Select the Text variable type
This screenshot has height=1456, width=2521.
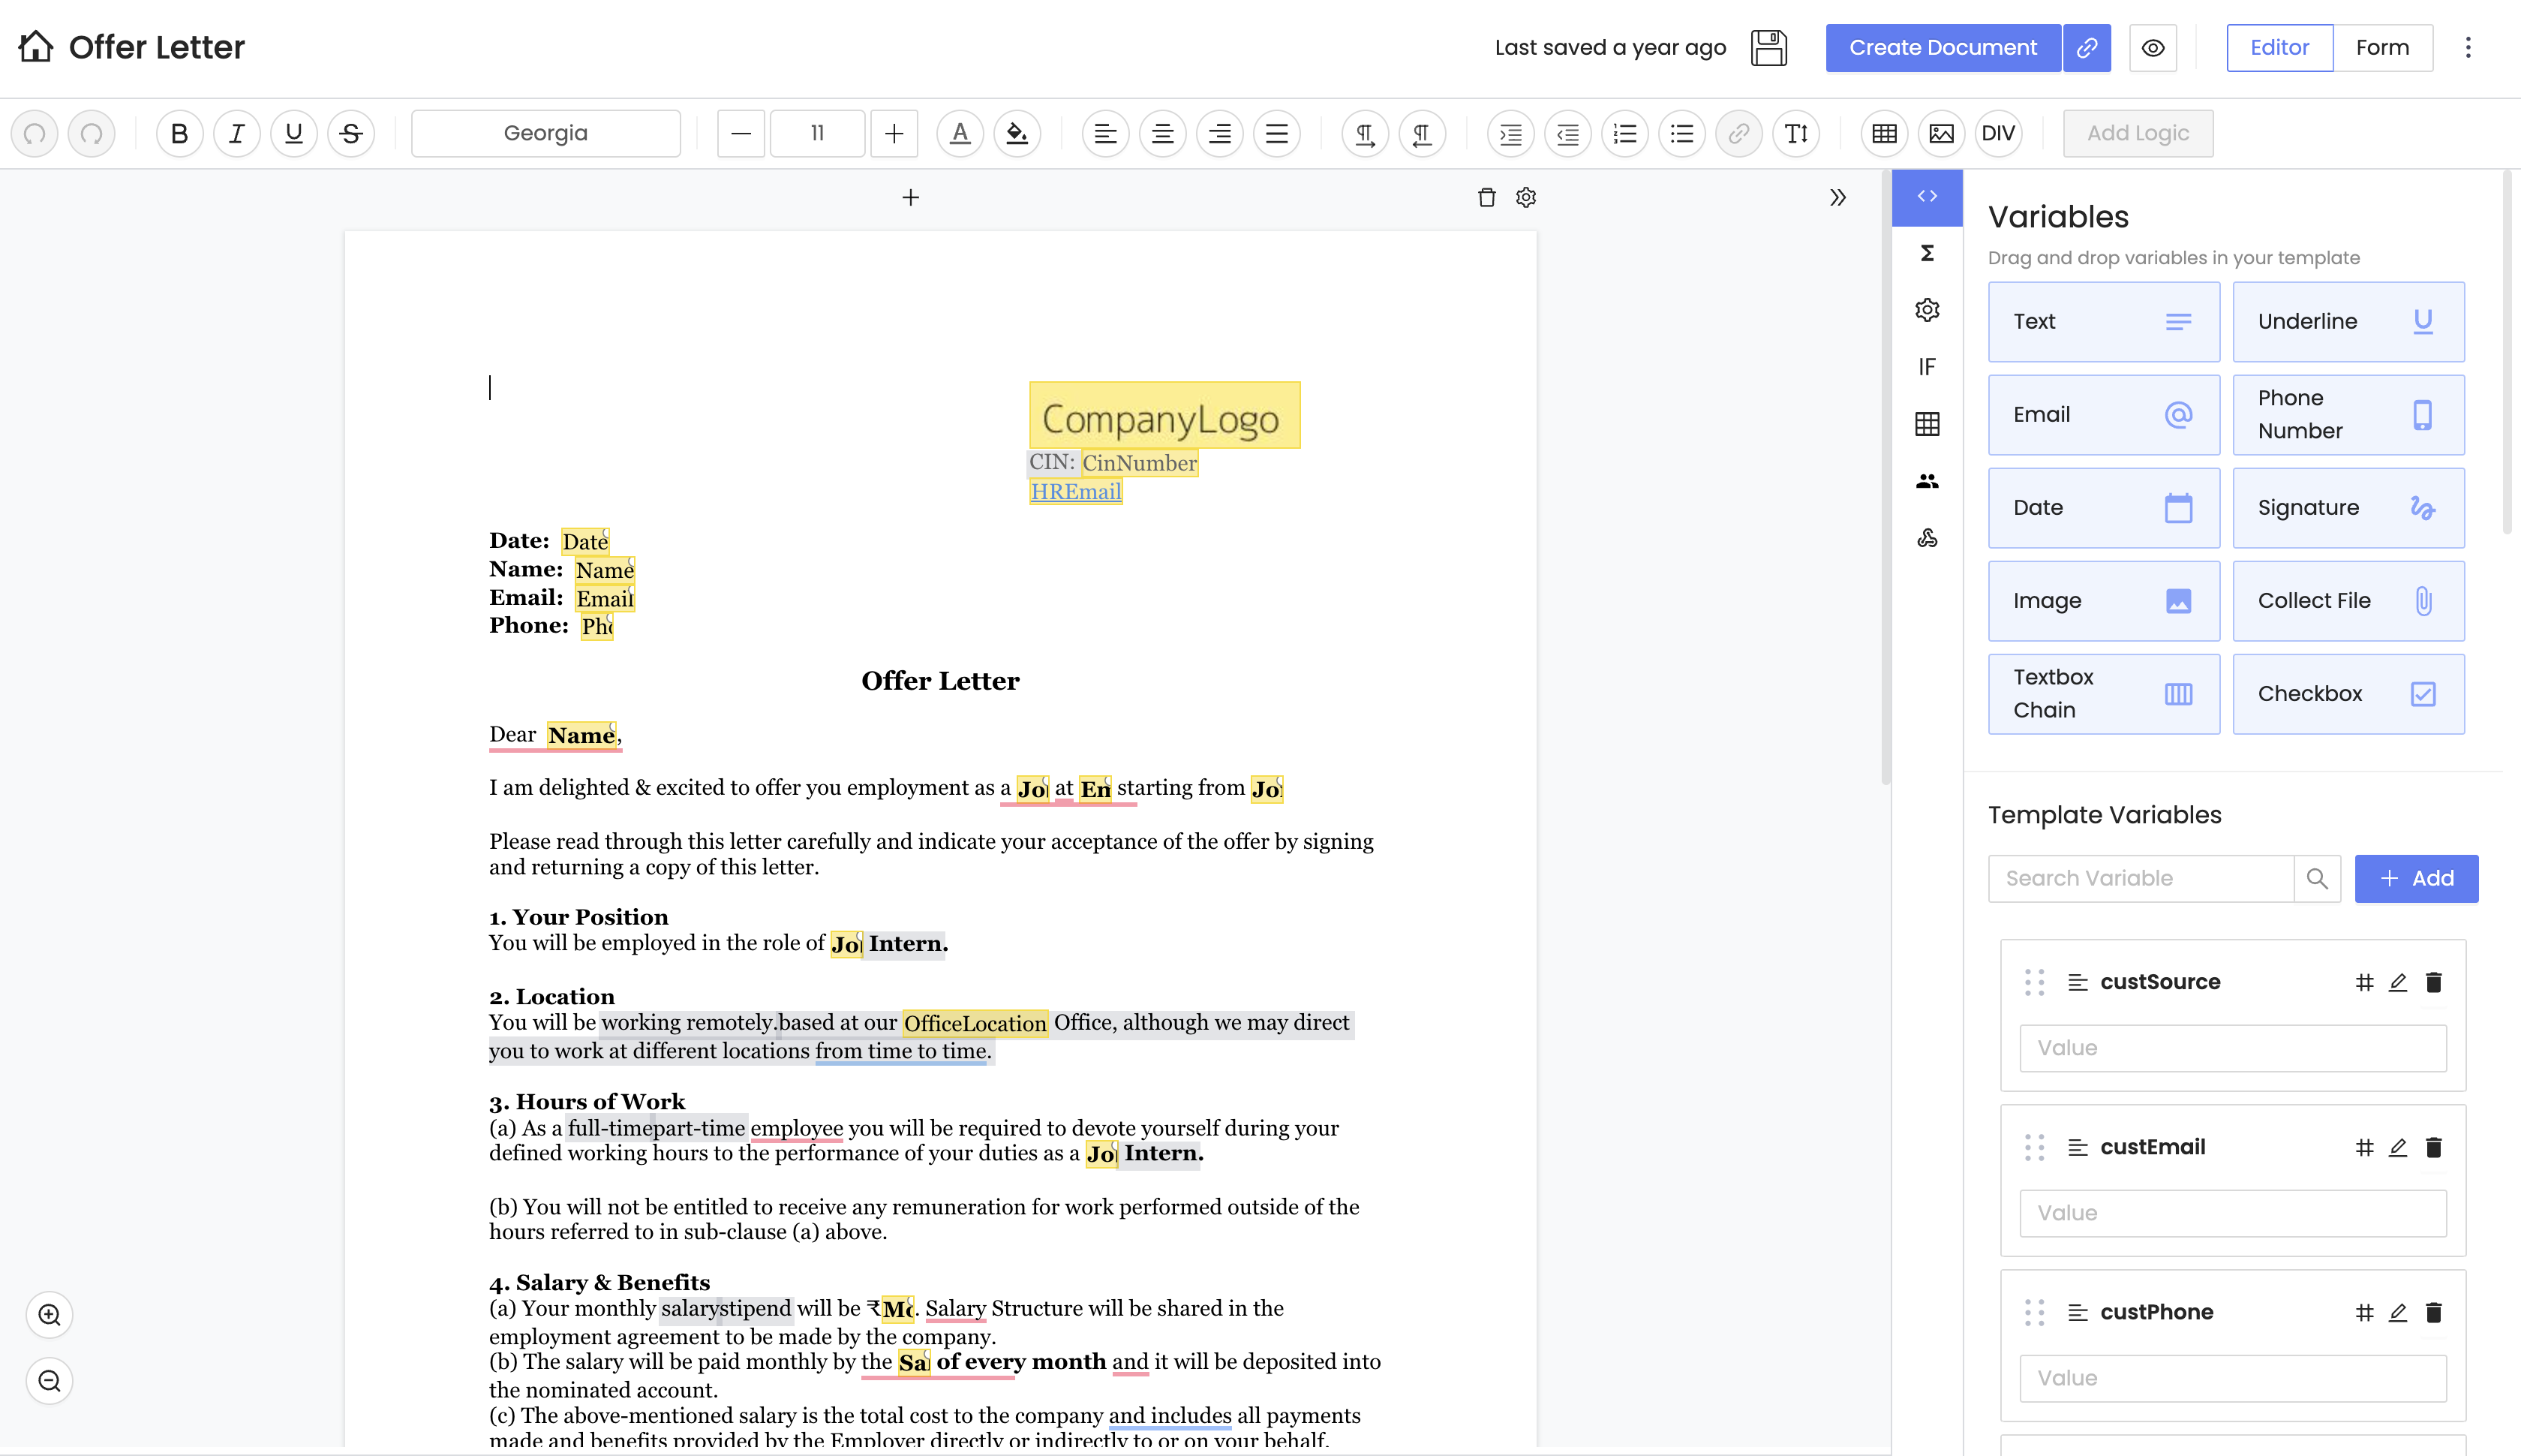[2104, 322]
